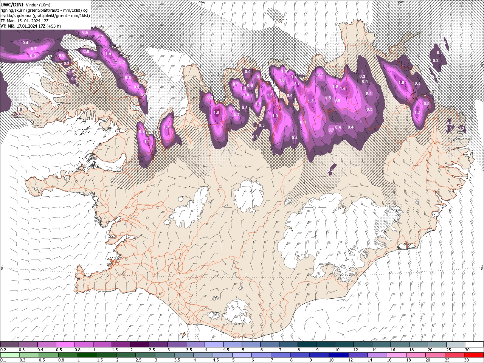Click the lower deep blue swatch at 10
The width and height of the screenshot is (484, 363).
[x=338, y=355]
